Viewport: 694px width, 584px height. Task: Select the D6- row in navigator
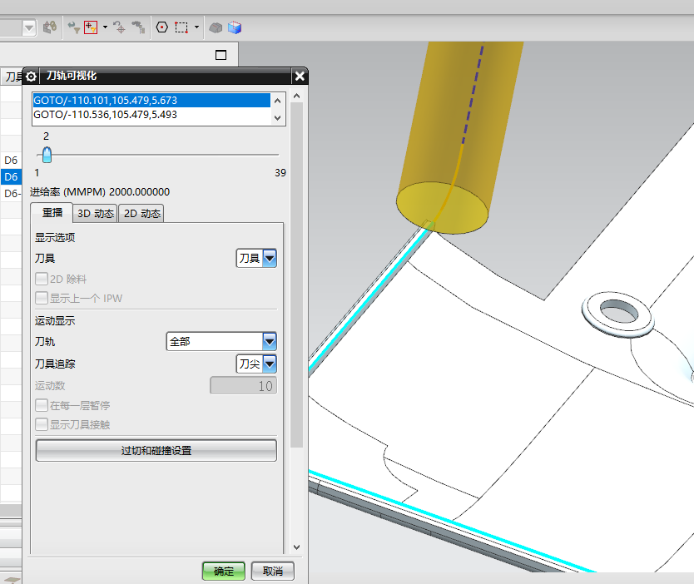point(11,193)
